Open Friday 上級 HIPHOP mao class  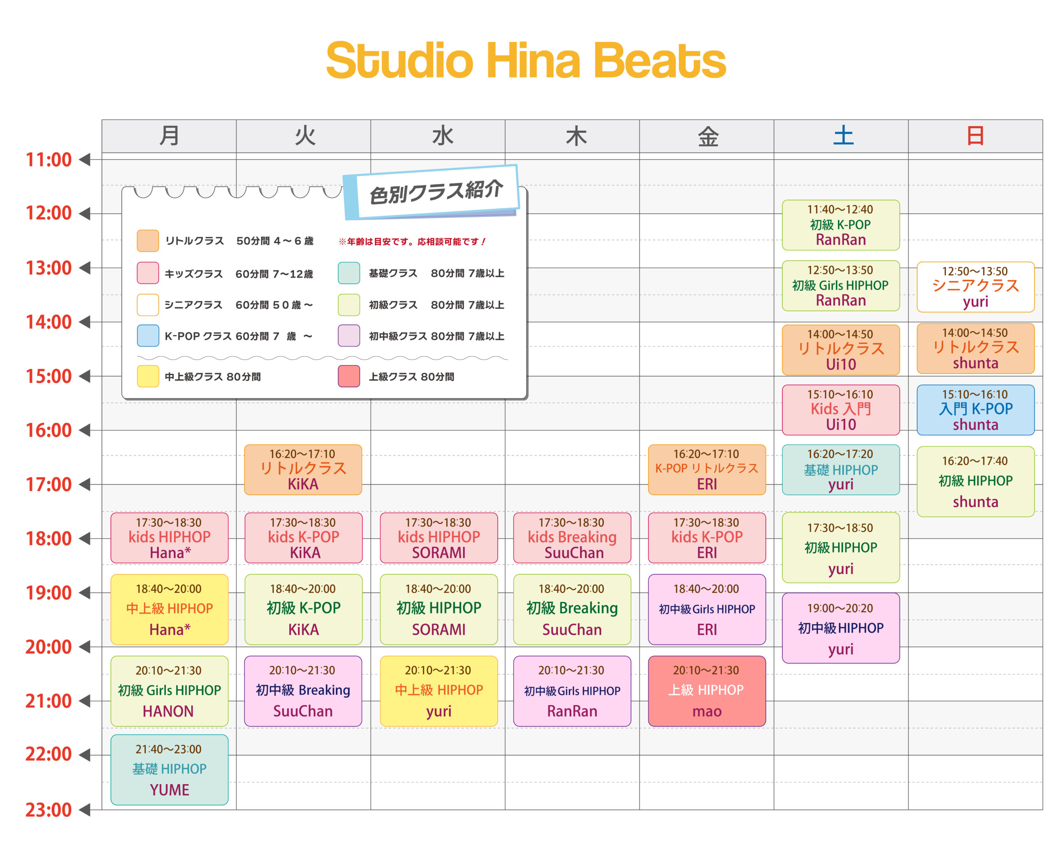[x=706, y=690]
